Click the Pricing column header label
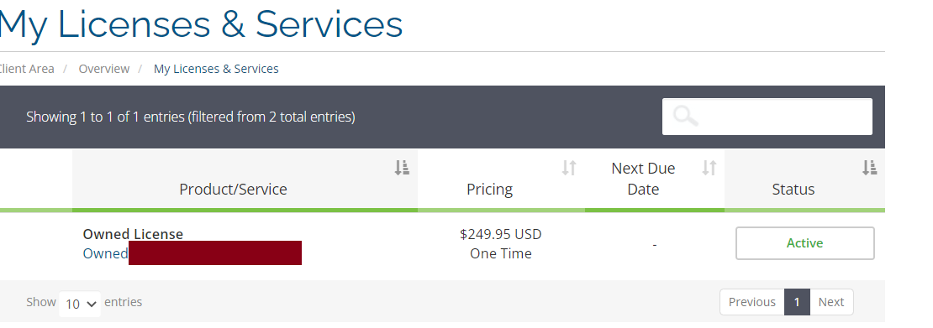The height and width of the screenshot is (328, 933). [x=490, y=189]
